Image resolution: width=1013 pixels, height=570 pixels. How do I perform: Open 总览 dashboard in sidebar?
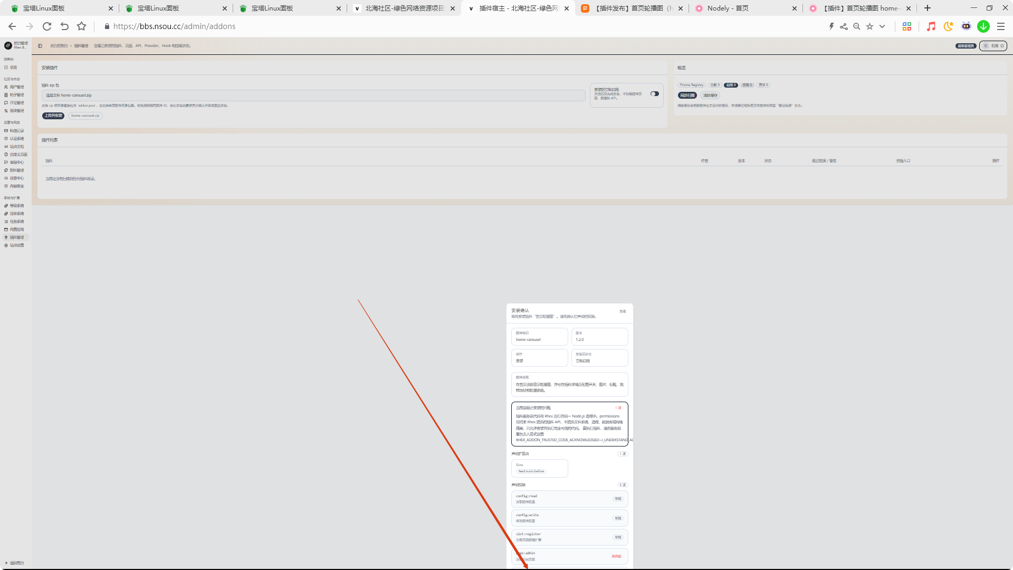point(12,68)
